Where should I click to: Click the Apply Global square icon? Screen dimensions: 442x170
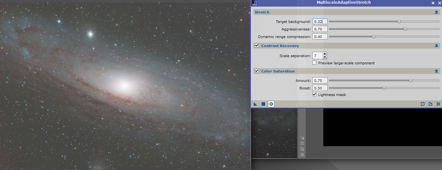(x=263, y=104)
